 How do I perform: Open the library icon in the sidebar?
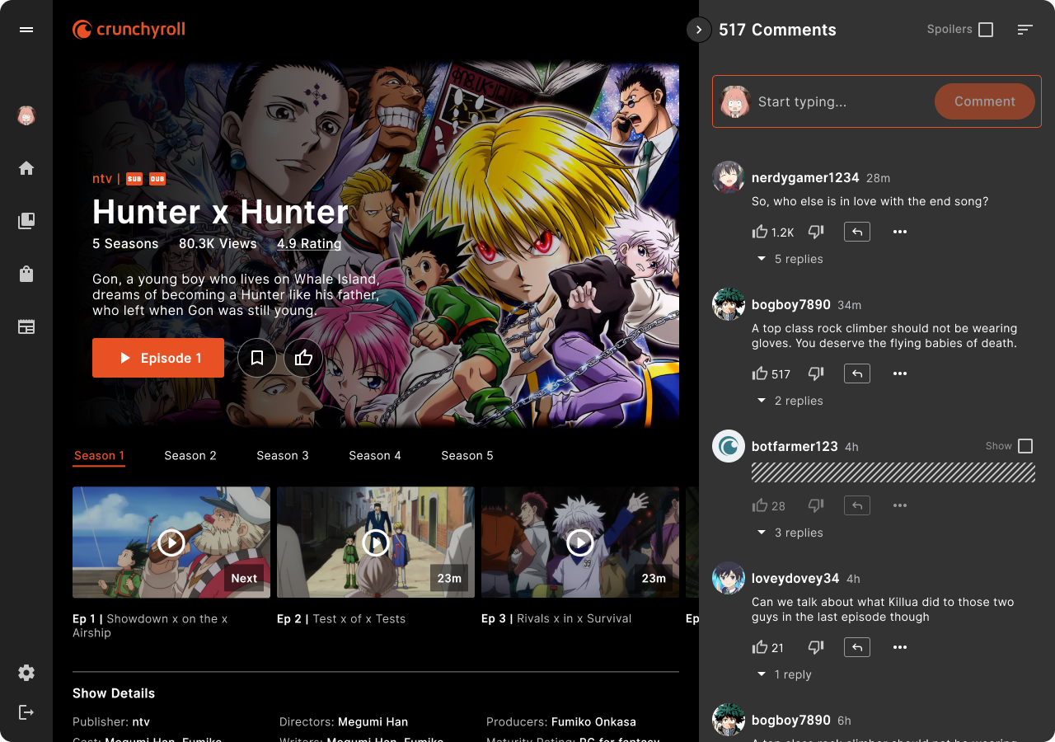tap(26, 221)
